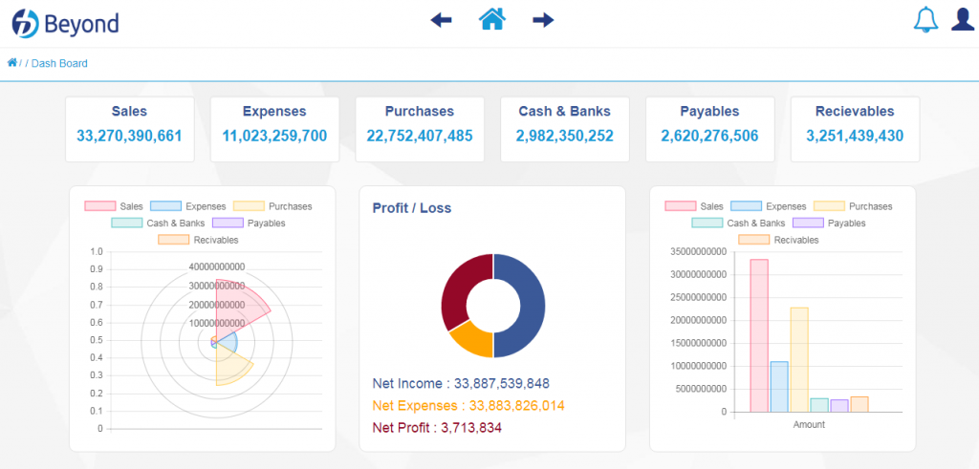The height and width of the screenshot is (469, 979).
Task: Click the forward arrow icon
Action: (543, 21)
